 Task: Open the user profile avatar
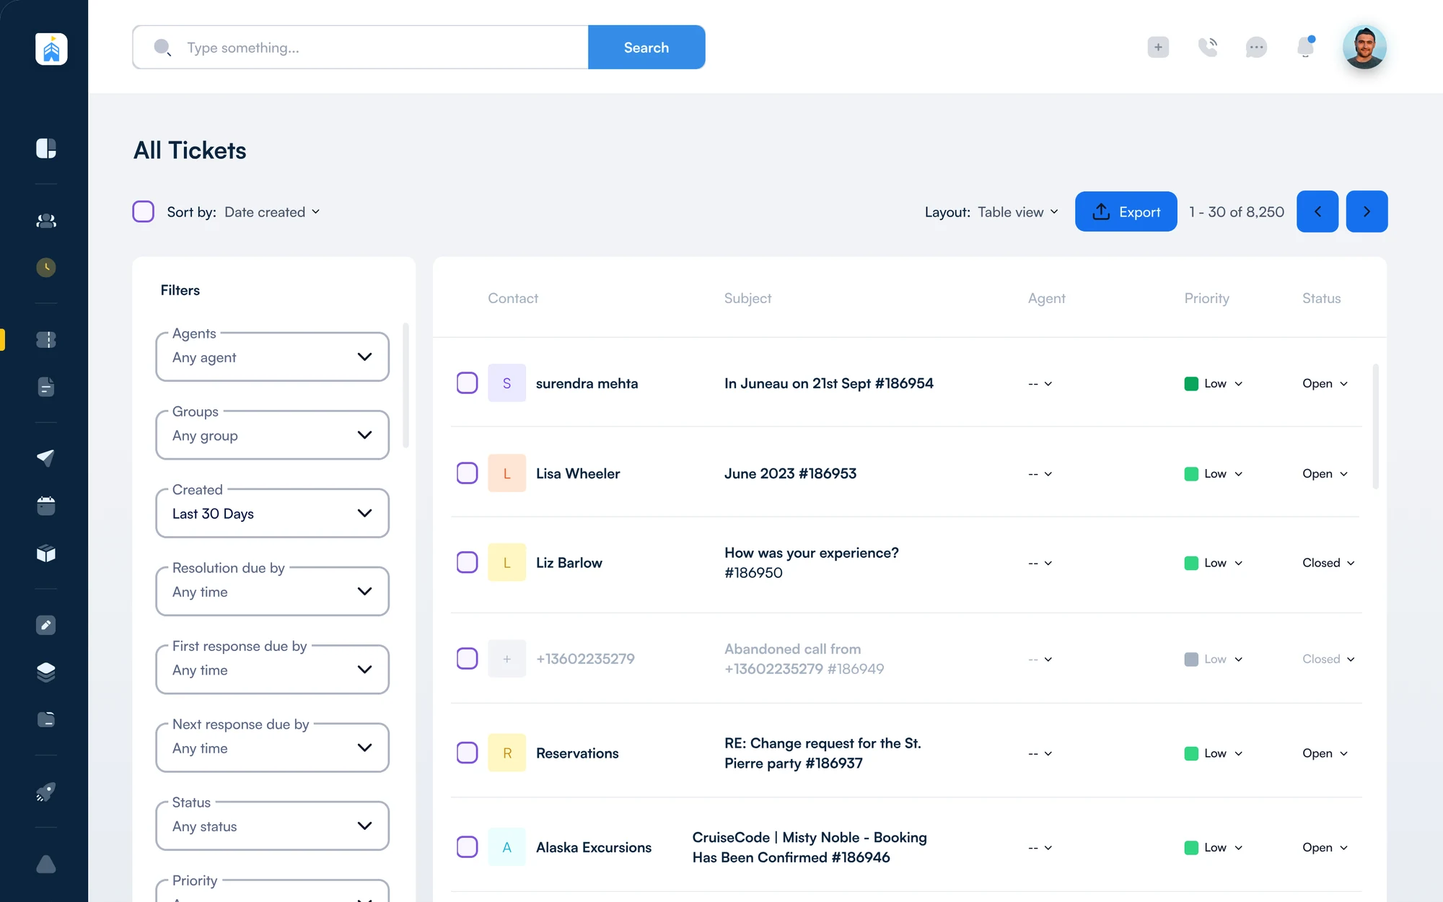(x=1364, y=48)
